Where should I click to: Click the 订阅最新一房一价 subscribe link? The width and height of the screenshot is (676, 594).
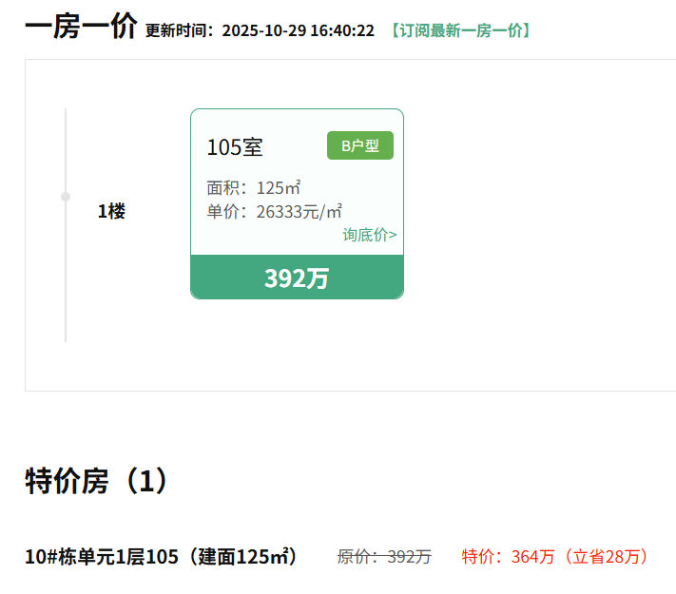pos(460,30)
